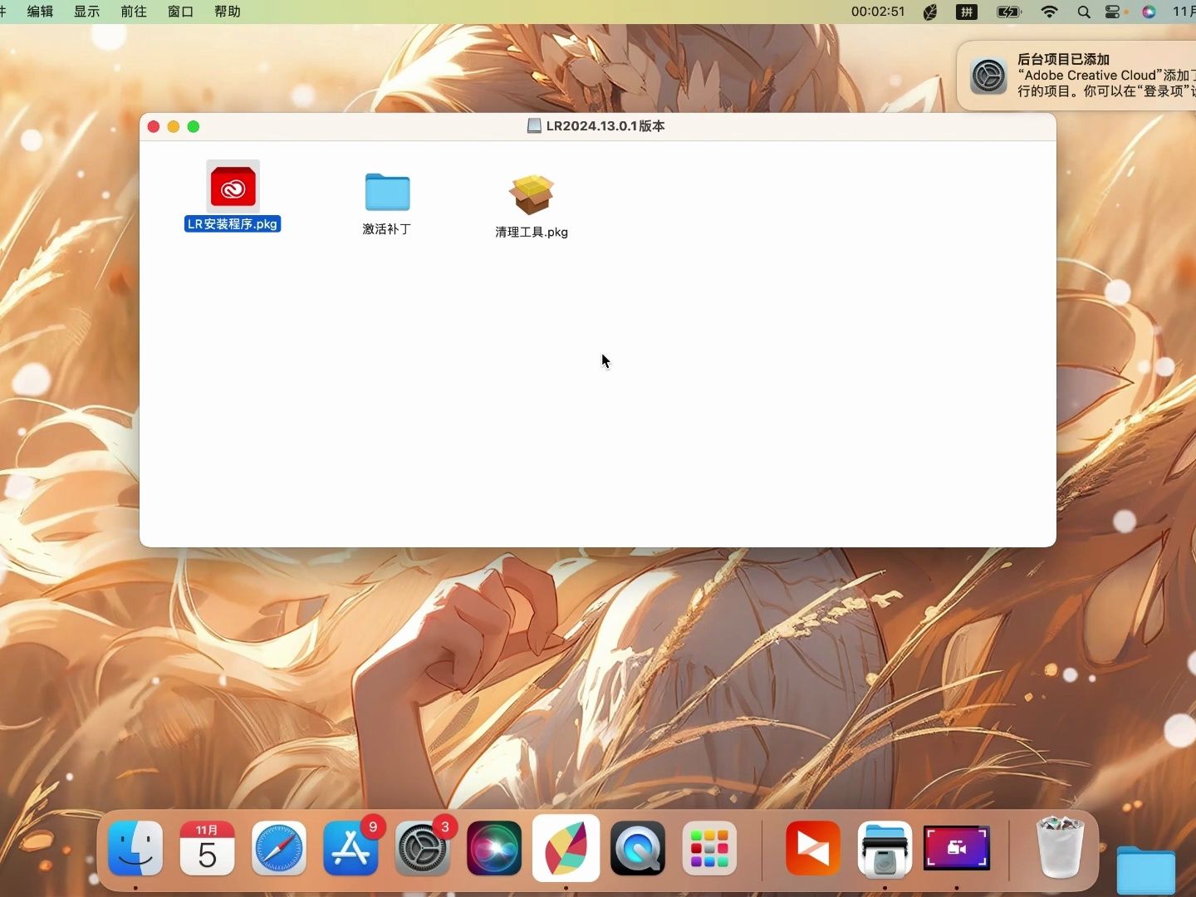
Task: Select the 清理工具.pkg package icon
Action: tap(532, 194)
